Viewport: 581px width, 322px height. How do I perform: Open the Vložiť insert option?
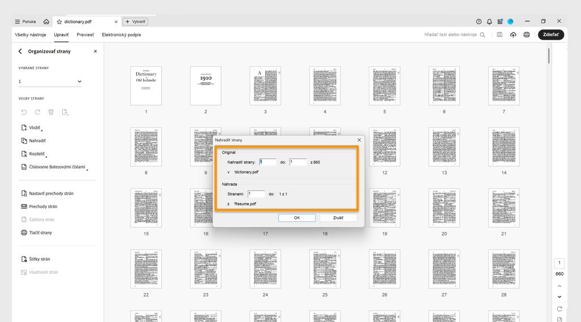click(x=32, y=127)
